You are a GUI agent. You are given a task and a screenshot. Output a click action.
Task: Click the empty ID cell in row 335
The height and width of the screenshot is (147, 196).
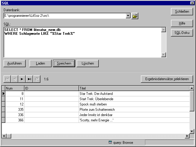52,110
